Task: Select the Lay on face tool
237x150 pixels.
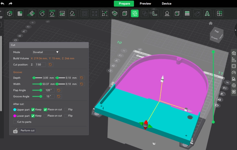Action: click(x=72, y=14)
